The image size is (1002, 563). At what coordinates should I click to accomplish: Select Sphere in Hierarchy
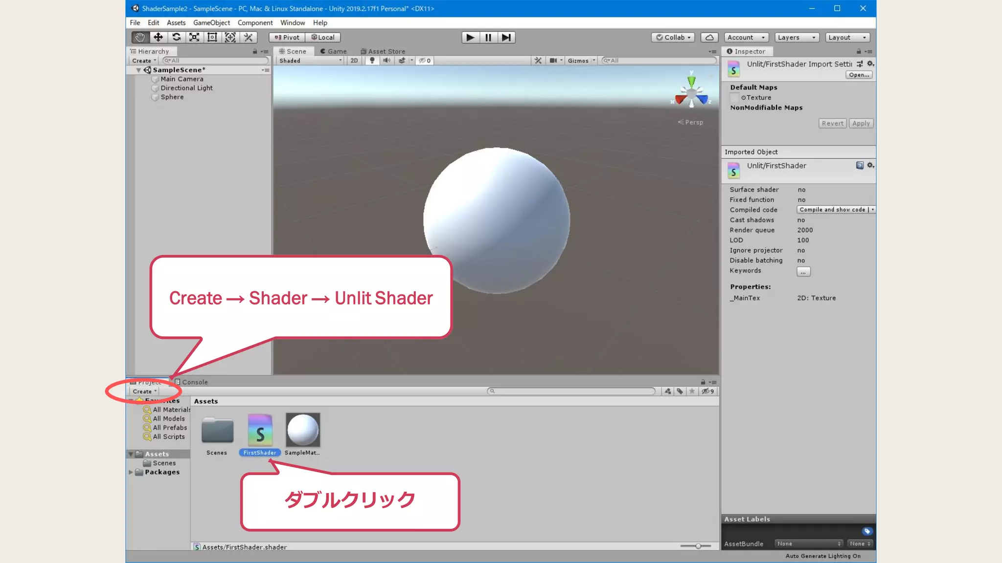pyautogui.click(x=172, y=97)
